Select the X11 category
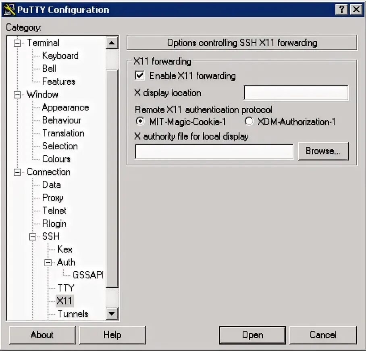 (64, 301)
